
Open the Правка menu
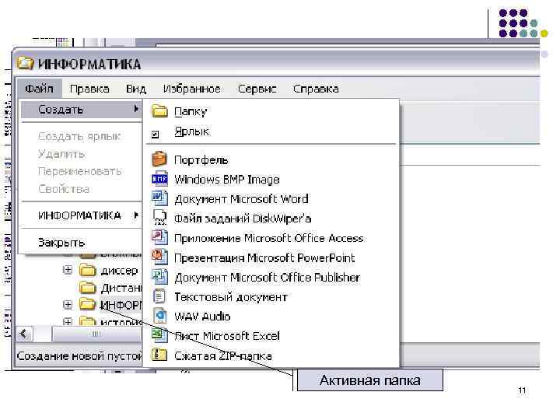pyautogui.click(x=89, y=89)
